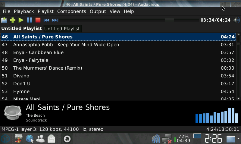Pause playback with the pause icon
The width and height of the screenshot is (241, 144).
pos(29,20)
